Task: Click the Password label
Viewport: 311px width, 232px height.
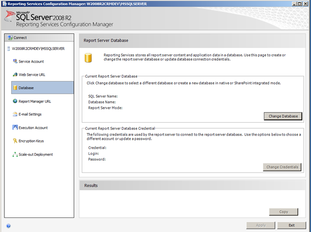Action: [x=97, y=159]
